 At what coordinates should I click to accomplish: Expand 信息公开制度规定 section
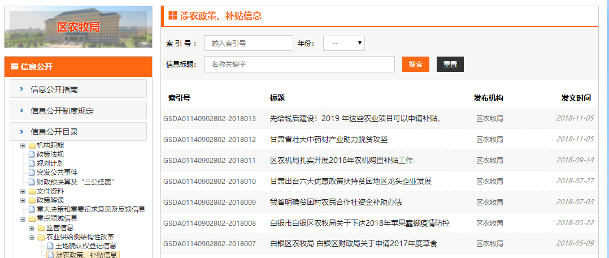click(x=78, y=111)
